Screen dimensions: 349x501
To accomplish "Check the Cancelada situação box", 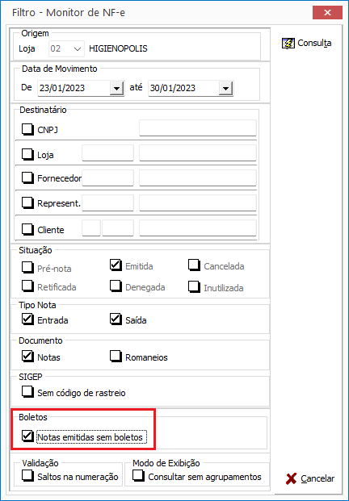I will tap(194, 265).
